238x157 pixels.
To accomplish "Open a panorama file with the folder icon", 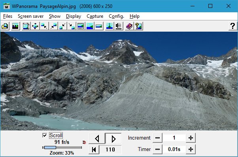I will [5, 26].
